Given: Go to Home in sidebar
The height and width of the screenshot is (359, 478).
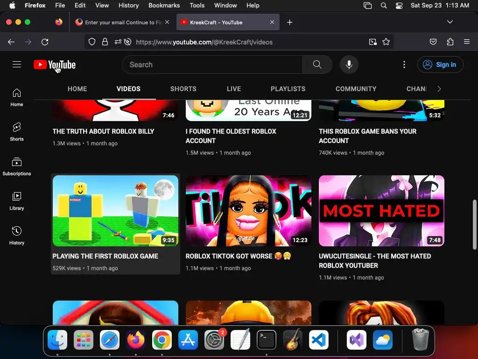Looking at the screenshot, I should pyautogui.click(x=17, y=98).
